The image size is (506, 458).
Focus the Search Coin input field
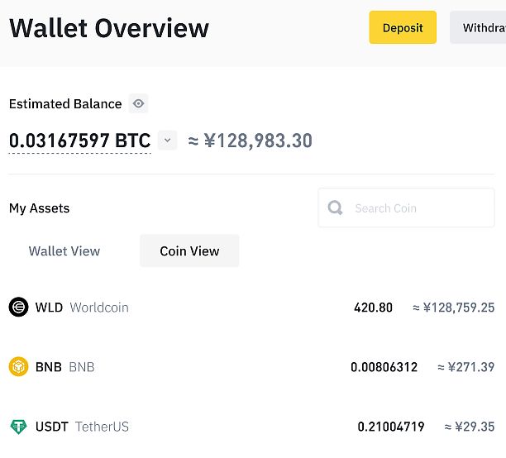[x=406, y=208]
